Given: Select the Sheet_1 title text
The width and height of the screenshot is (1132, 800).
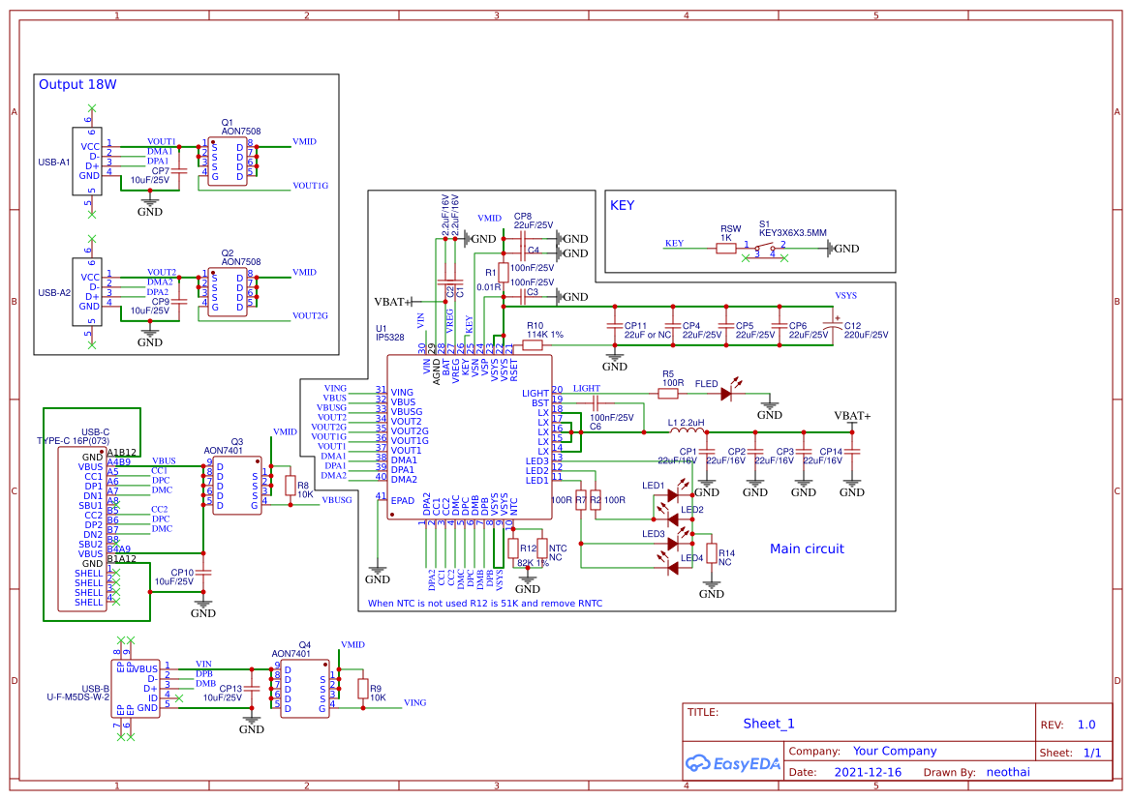Looking at the screenshot, I should tap(769, 723).
